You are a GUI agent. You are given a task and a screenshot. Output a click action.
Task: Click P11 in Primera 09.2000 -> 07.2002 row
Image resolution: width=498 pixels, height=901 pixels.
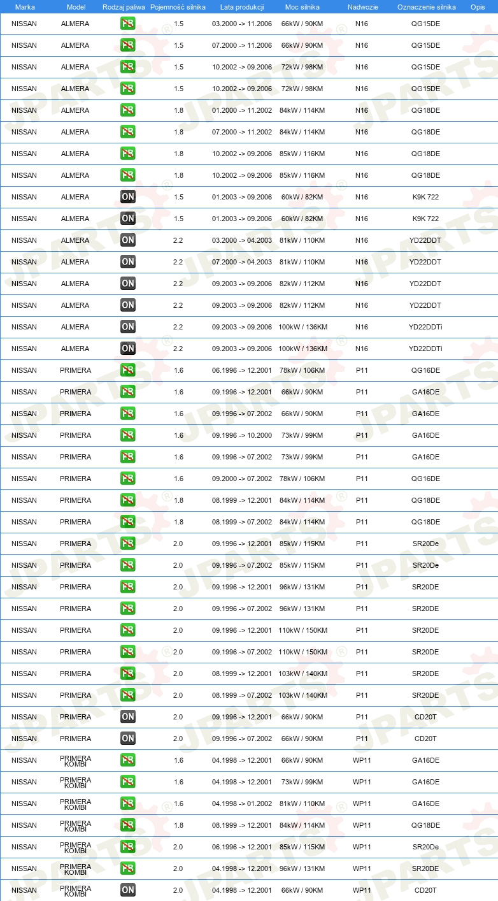[x=362, y=479]
